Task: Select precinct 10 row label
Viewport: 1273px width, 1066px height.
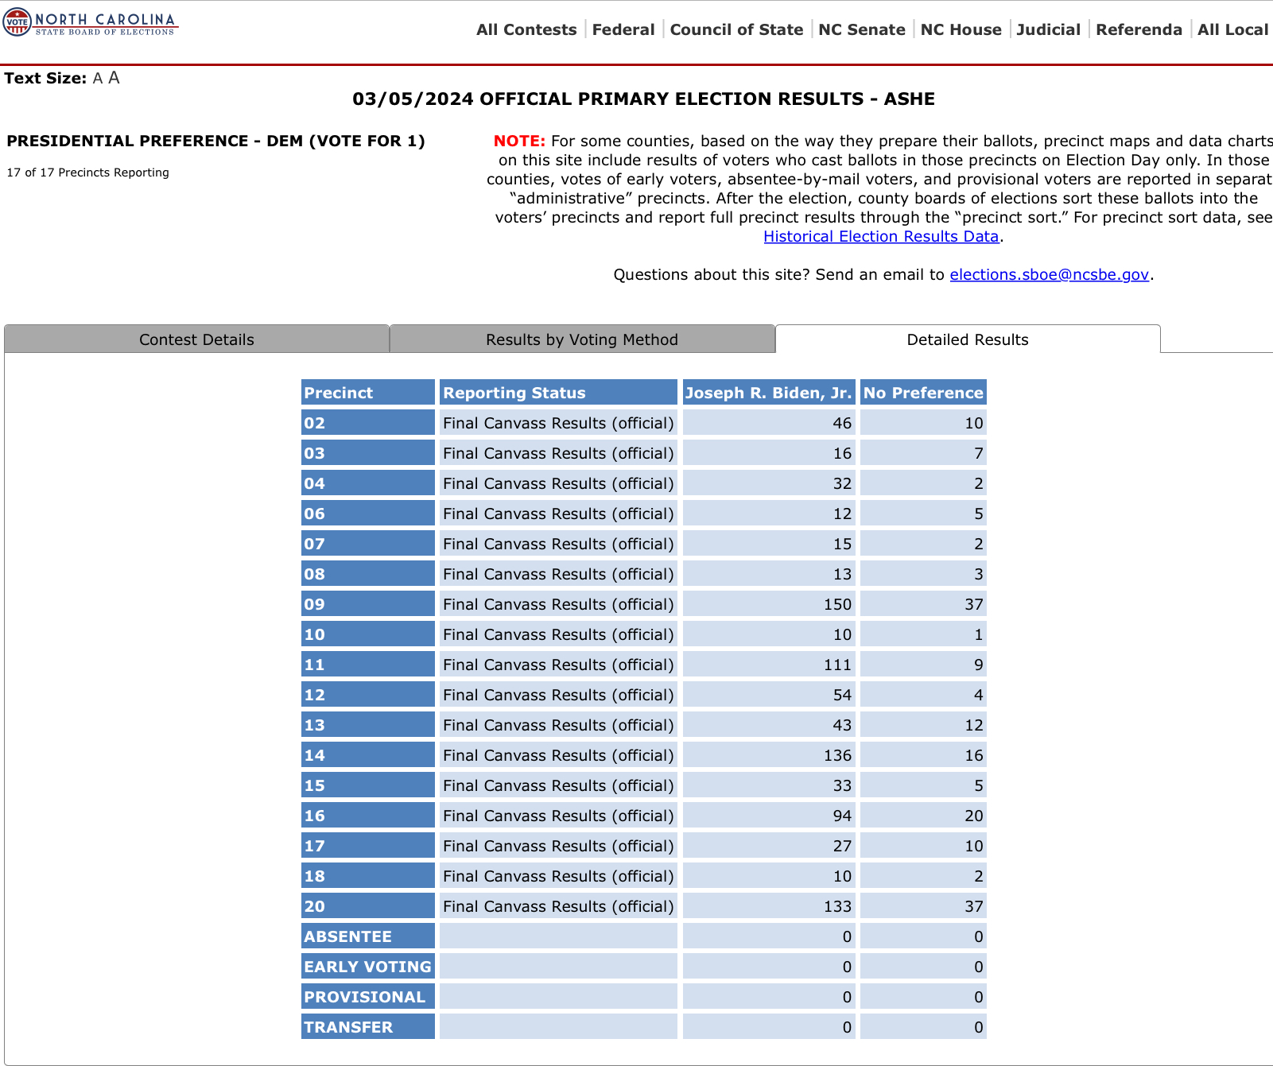Action: point(368,634)
